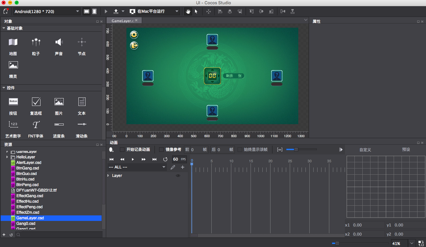The image size is (426, 247).
Task: Click the Particle (粒子) object icon
Action: pos(36,42)
